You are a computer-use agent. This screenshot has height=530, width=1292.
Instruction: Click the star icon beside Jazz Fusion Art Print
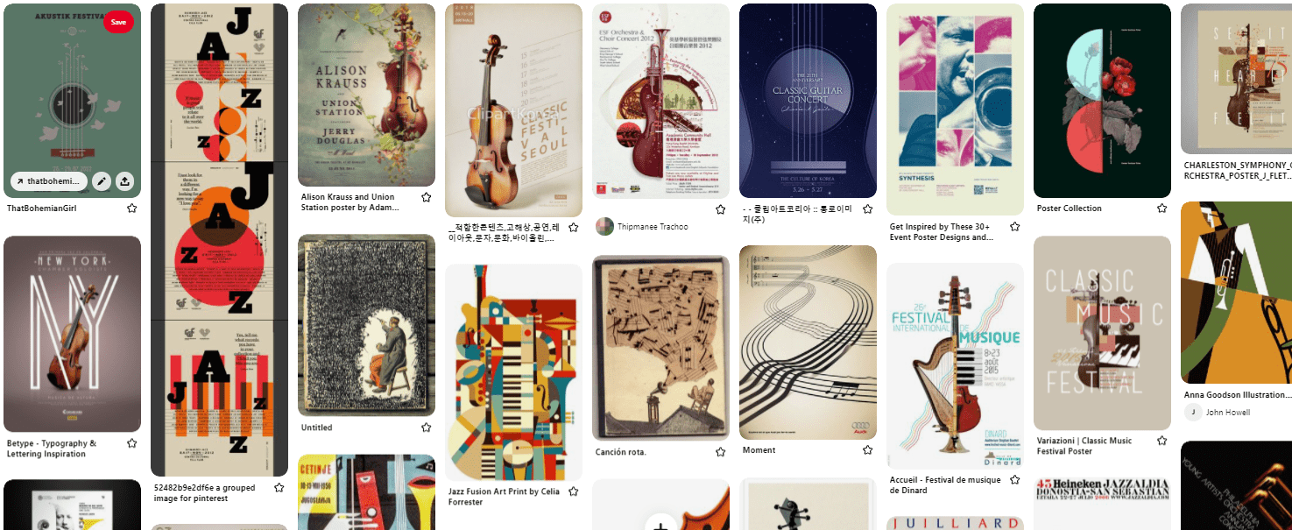(573, 491)
